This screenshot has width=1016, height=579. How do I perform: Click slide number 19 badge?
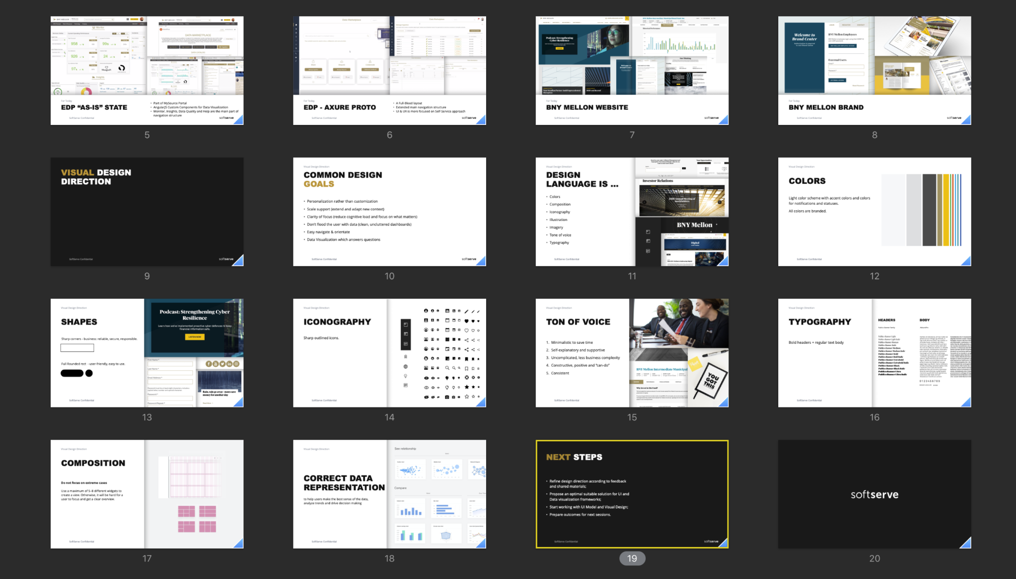[632, 558]
